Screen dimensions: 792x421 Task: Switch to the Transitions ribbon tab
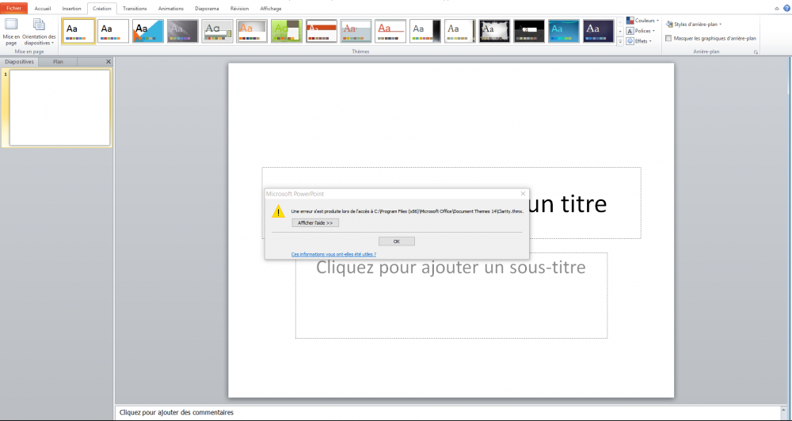coord(135,9)
